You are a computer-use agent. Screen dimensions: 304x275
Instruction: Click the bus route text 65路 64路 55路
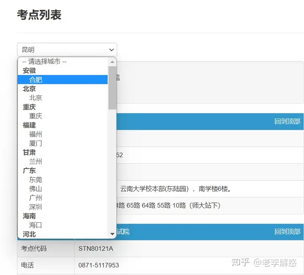pyautogui.click(x=149, y=205)
